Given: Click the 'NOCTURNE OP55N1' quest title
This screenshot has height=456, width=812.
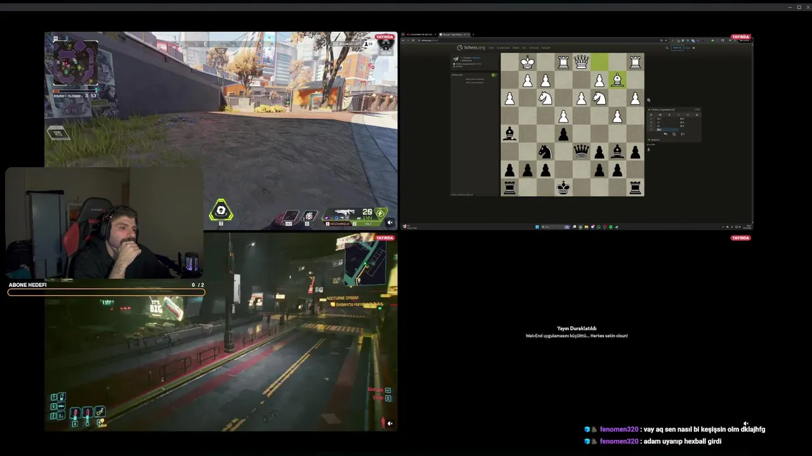Looking at the screenshot, I should (343, 298).
